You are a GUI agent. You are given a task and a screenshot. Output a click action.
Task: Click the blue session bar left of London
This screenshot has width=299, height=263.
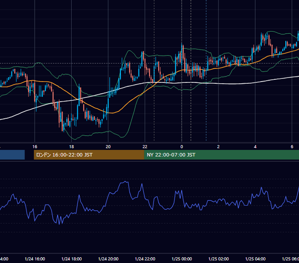(x=12, y=155)
